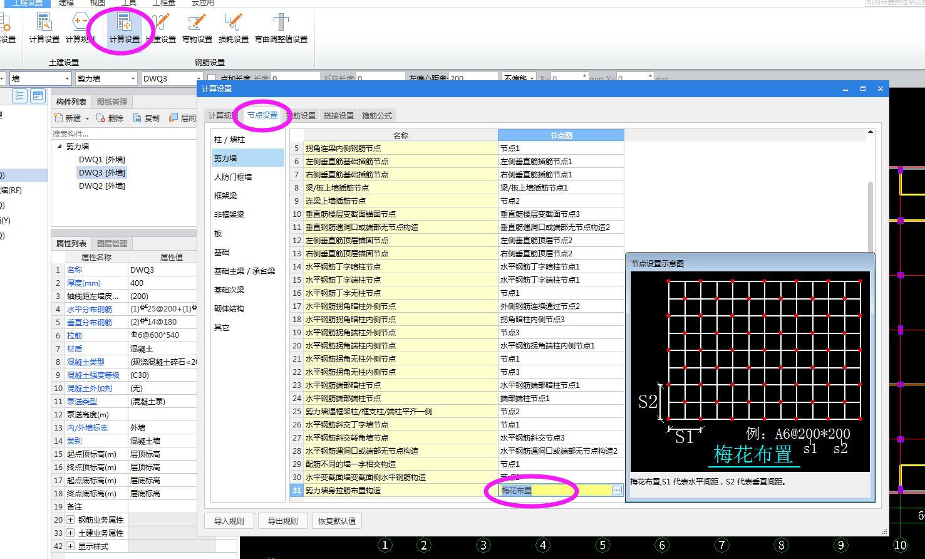Image resolution: width=925 pixels, height=559 pixels.
Task: Click the 内/外墙标志 property name
Action: (x=88, y=427)
